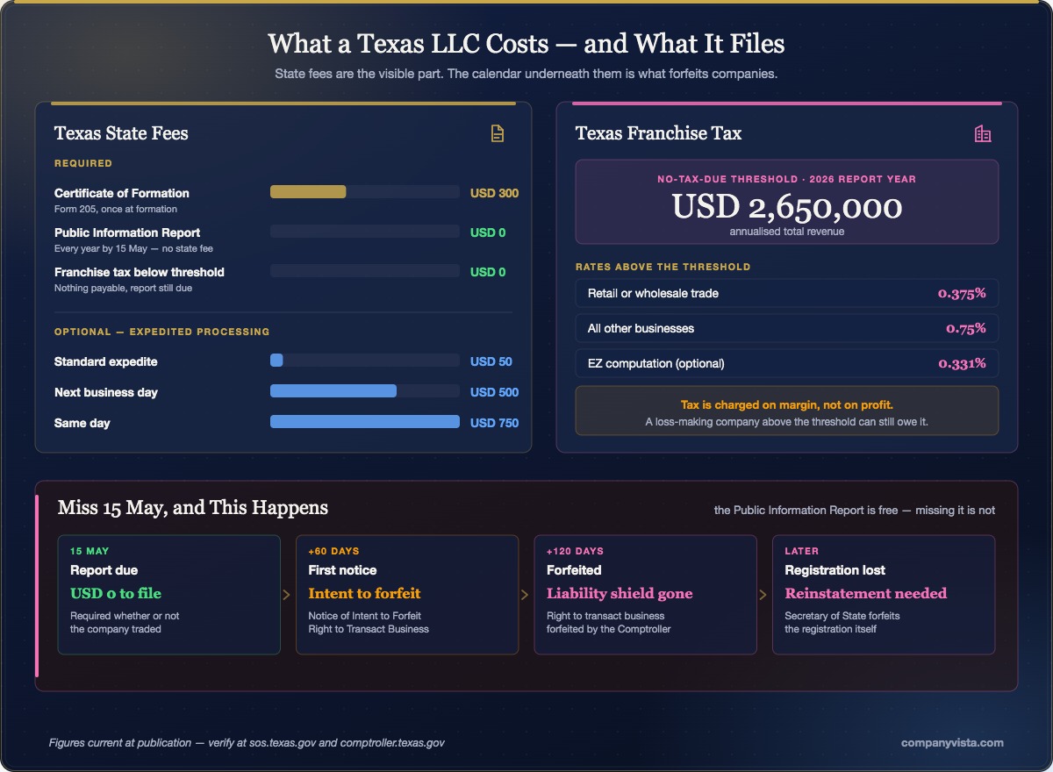Click the OPTIONAL — EXPEDITED PROCESSING label

click(x=162, y=332)
